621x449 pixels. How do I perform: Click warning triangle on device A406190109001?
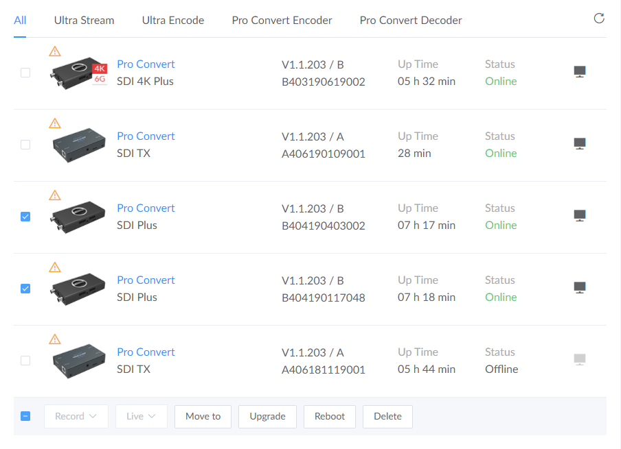(55, 123)
